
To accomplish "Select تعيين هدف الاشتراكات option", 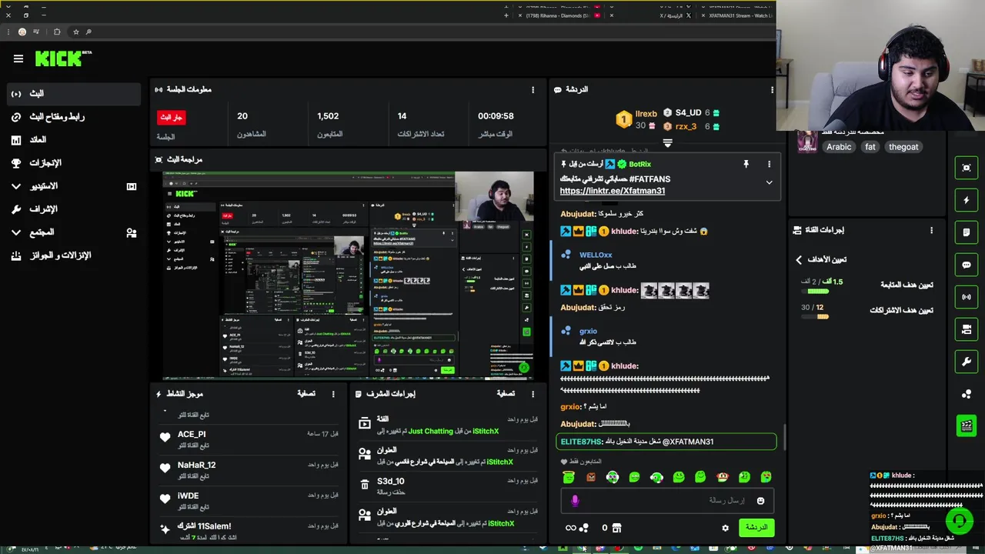I will click(x=901, y=310).
